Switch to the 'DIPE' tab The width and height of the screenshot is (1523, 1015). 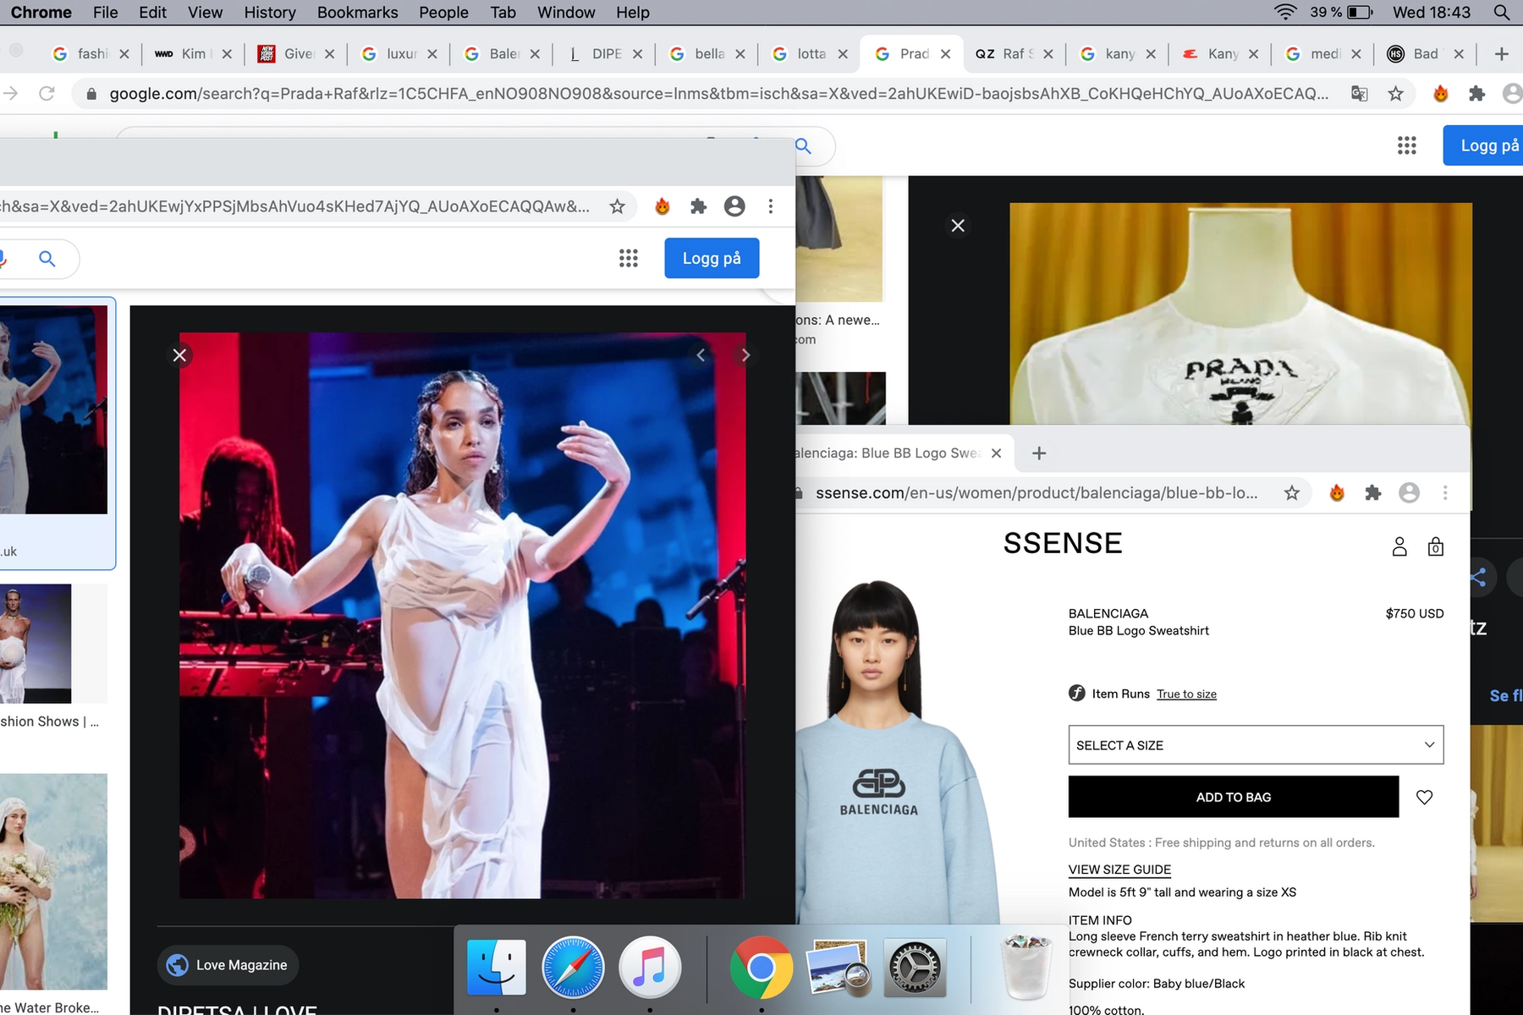coord(605,54)
